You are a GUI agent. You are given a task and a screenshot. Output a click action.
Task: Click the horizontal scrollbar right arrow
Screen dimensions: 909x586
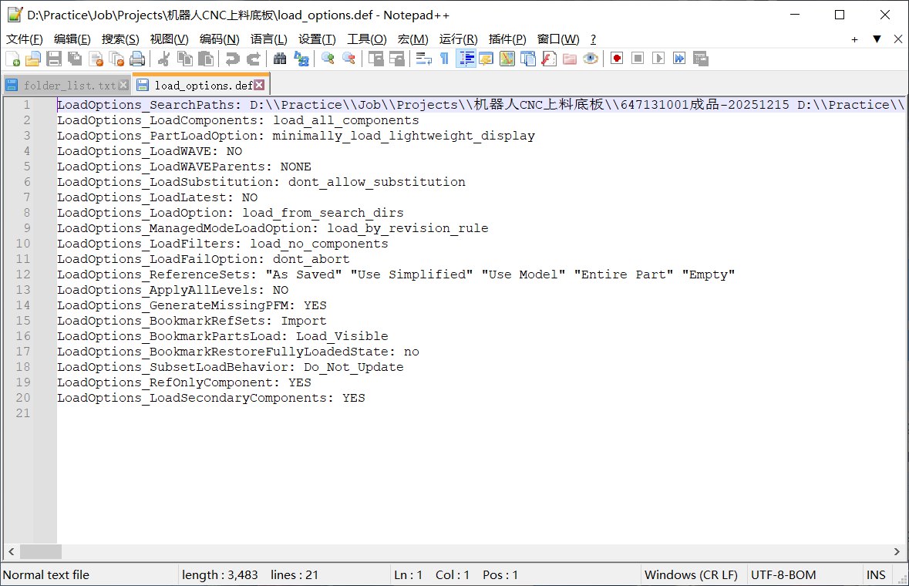tap(897, 551)
